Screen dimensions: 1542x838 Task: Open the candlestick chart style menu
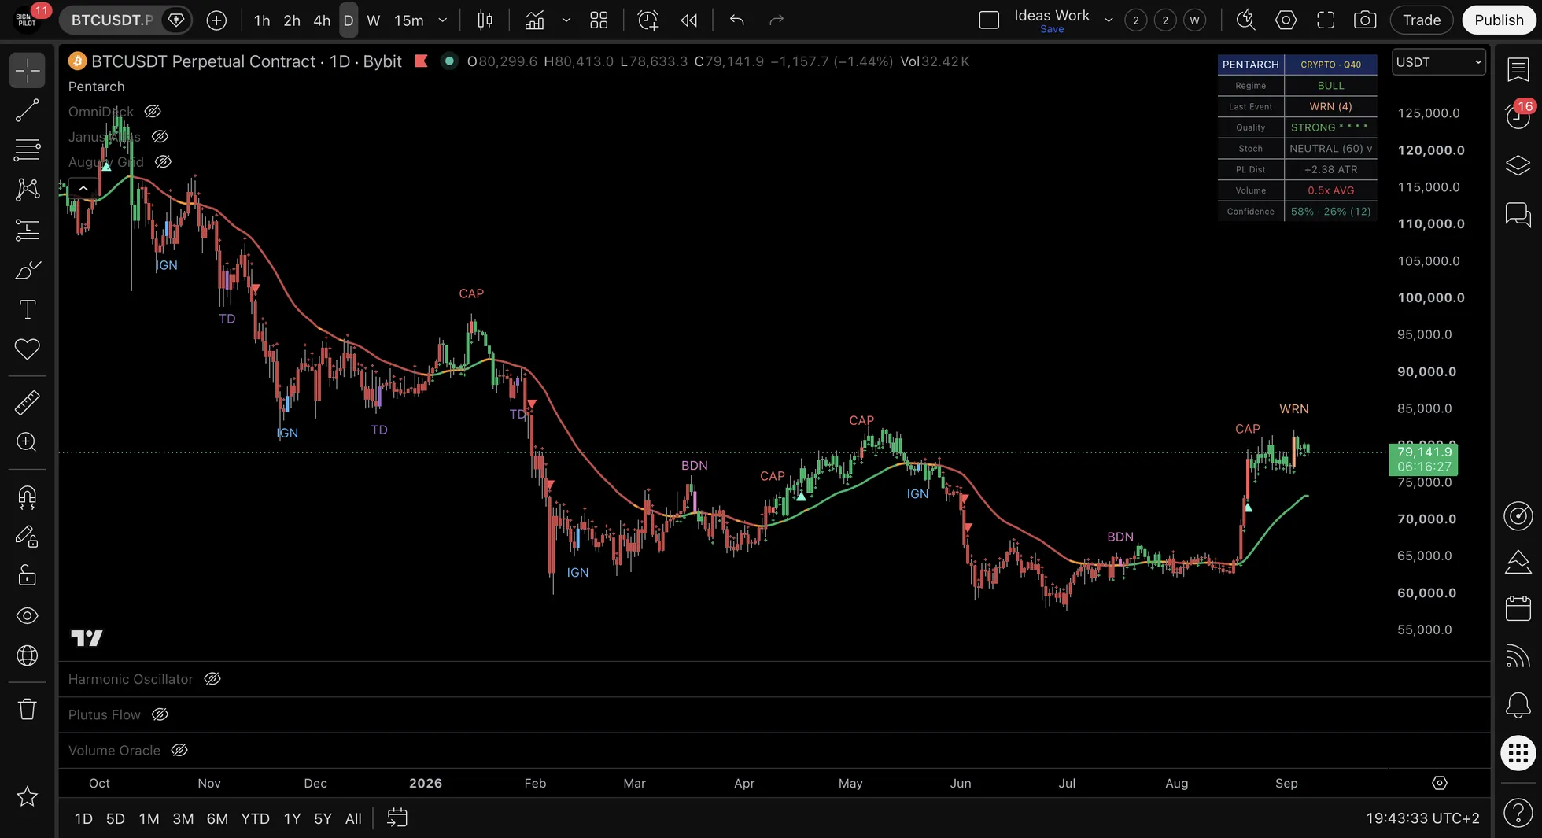[x=485, y=20]
